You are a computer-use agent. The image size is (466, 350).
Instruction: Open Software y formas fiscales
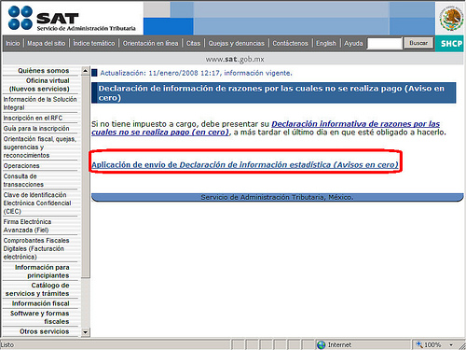pyautogui.click(x=40, y=317)
